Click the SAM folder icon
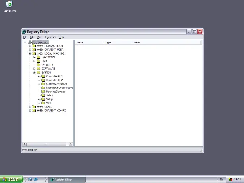 point(39,61)
